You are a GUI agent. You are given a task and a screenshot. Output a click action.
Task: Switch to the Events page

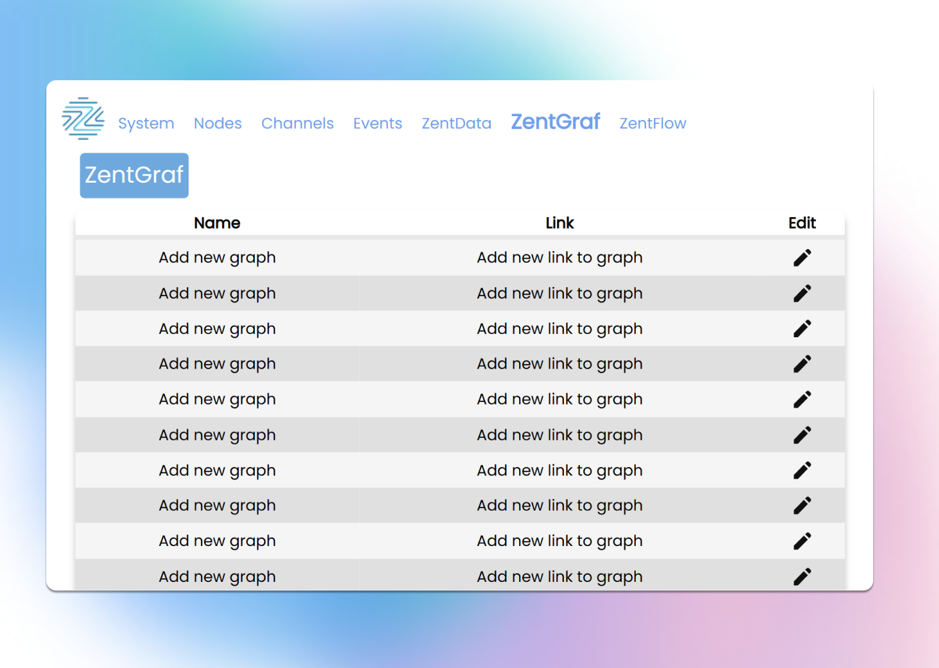click(378, 123)
